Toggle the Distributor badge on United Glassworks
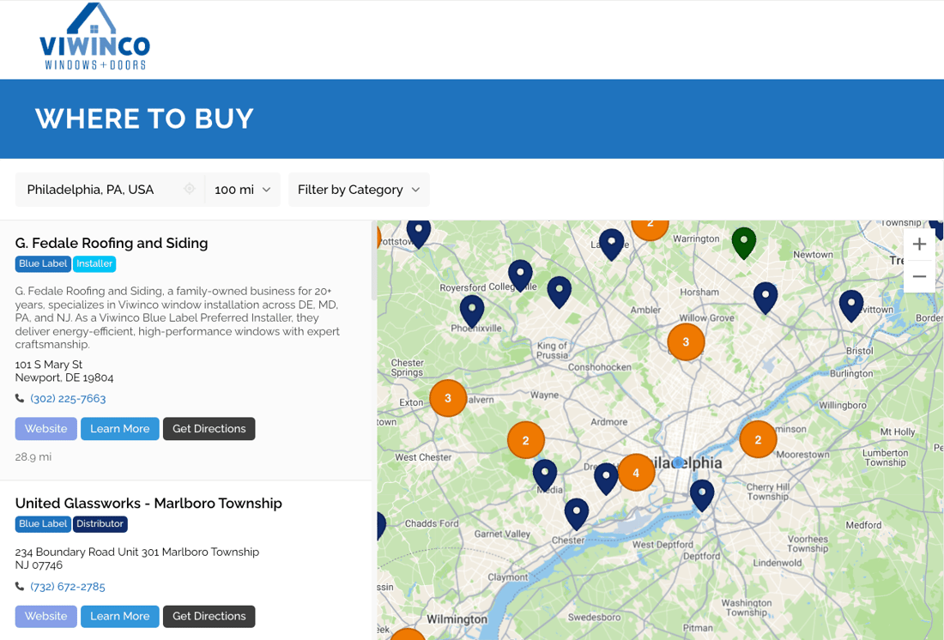The image size is (944, 640). tap(100, 523)
